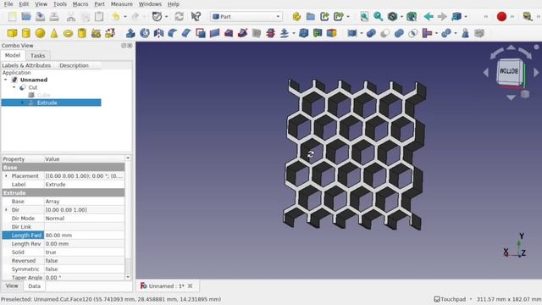Screen dimensions: 542x305
Task: Click the Length Fwd value 80.00 mm
Action: pyautogui.click(x=85, y=236)
